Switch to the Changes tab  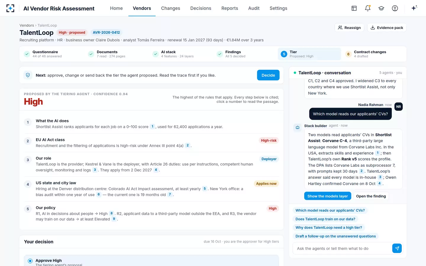pyautogui.click(x=170, y=8)
